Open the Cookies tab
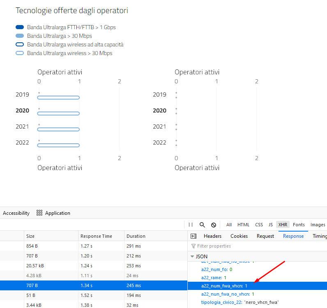Screen dimensions: 327x308 (x=239, y=236)
